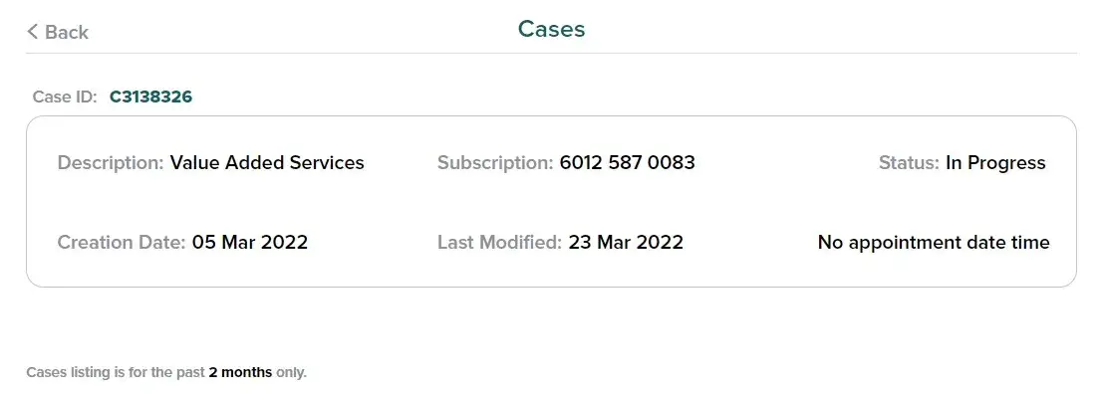Click the back chevron arrow icon
The width and height of the screenshot is (1103, 394).
coord(32,32)
